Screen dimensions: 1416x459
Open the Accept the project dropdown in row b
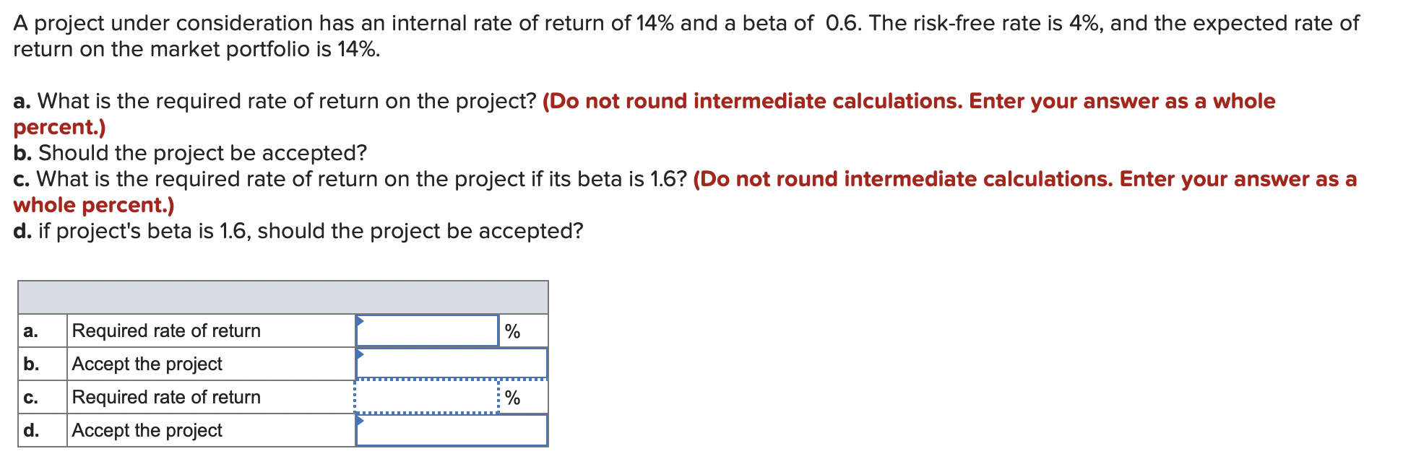pos(452,363)
